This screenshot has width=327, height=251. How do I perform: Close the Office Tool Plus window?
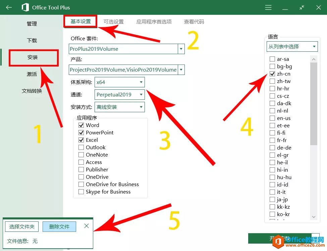[319, 7]
